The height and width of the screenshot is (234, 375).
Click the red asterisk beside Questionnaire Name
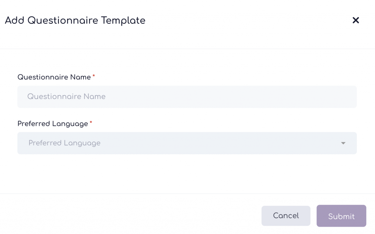tap(94, 76)
